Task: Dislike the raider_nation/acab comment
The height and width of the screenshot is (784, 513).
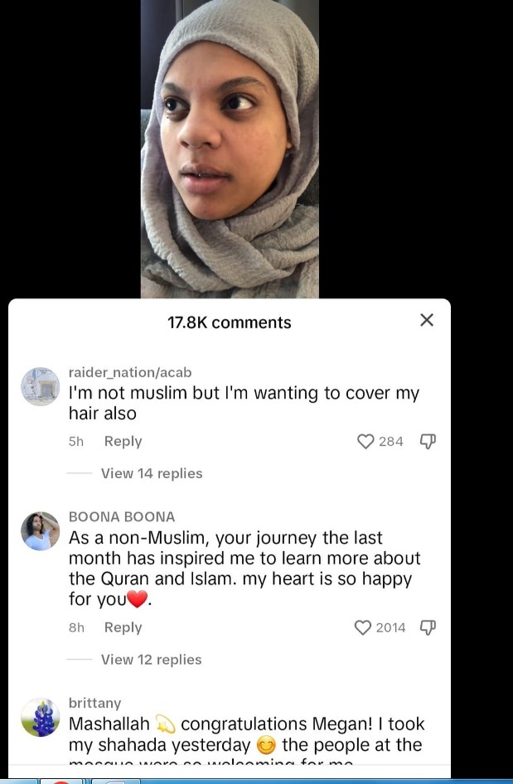Action: click(x=428, y=442)
